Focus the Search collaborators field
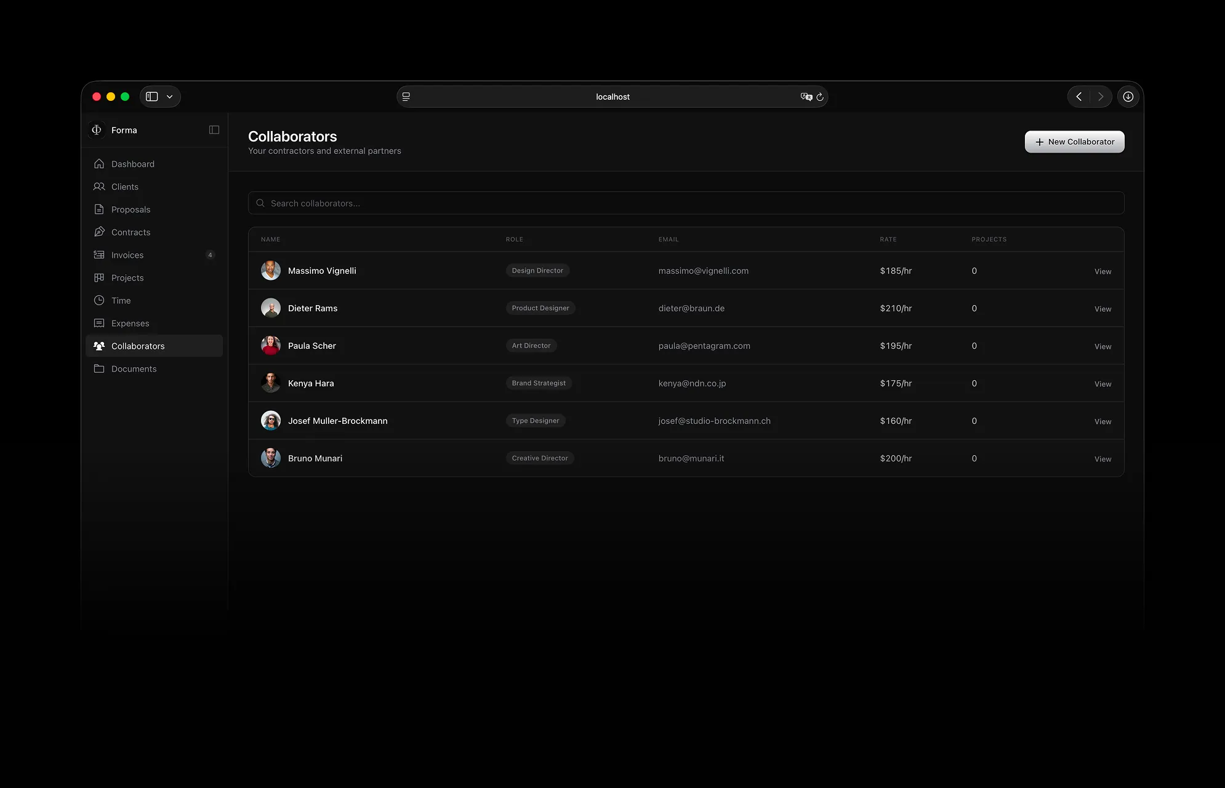Image resolution: width=1225 pixels, height=788 pixels. (x=686, y=203)
